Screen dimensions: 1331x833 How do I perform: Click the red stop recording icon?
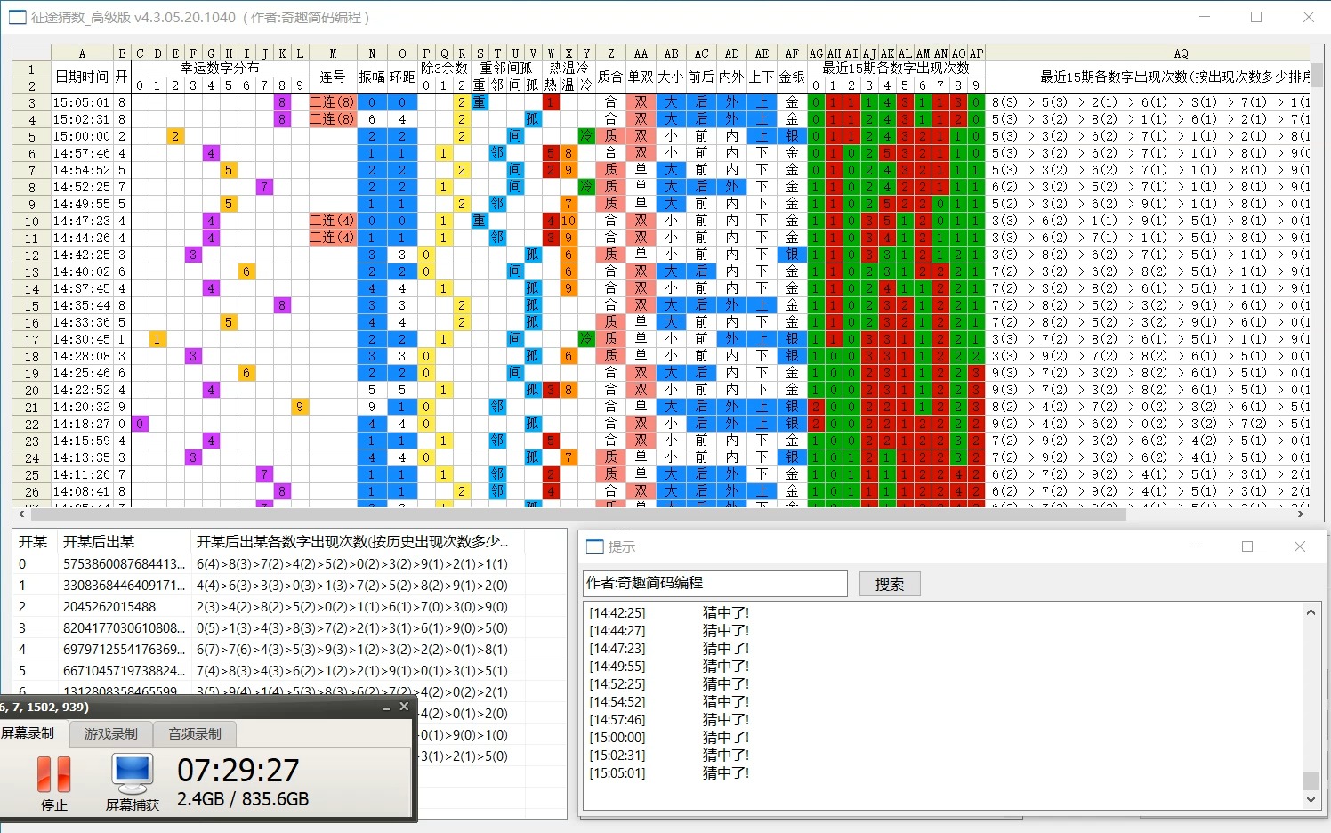[53, 773]
